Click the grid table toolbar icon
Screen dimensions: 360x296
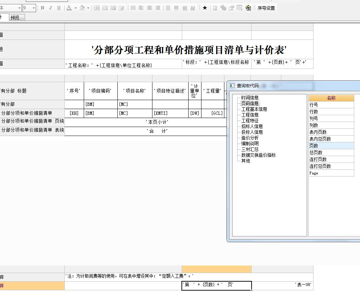(x=113, y=8)
